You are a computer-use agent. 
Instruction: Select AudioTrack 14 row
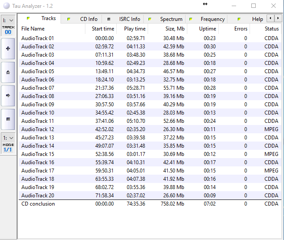150,146
